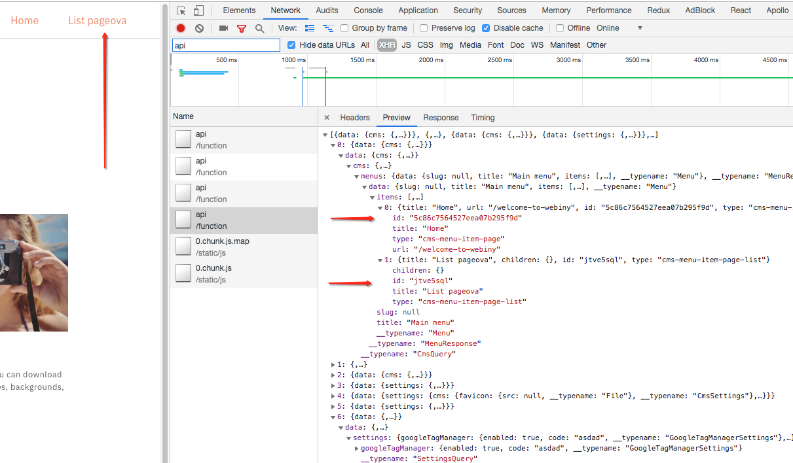
Task: Expand the settings entry under index 4
Action: click(x=333, y=395)
